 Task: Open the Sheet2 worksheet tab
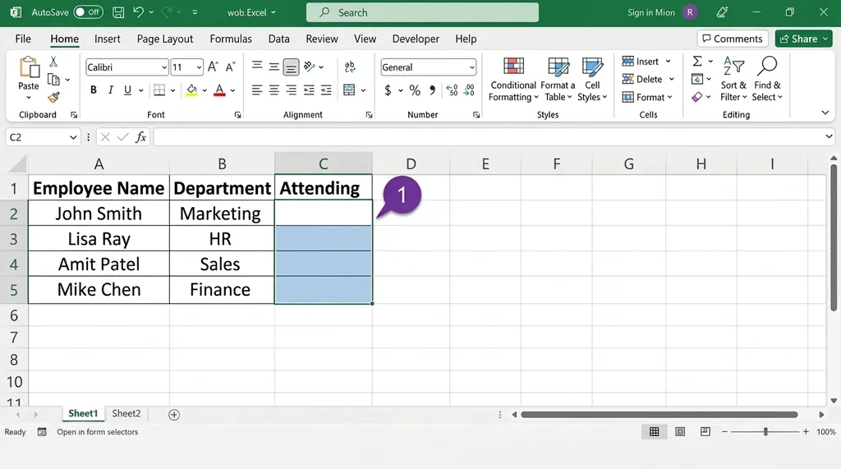(126, 413)
